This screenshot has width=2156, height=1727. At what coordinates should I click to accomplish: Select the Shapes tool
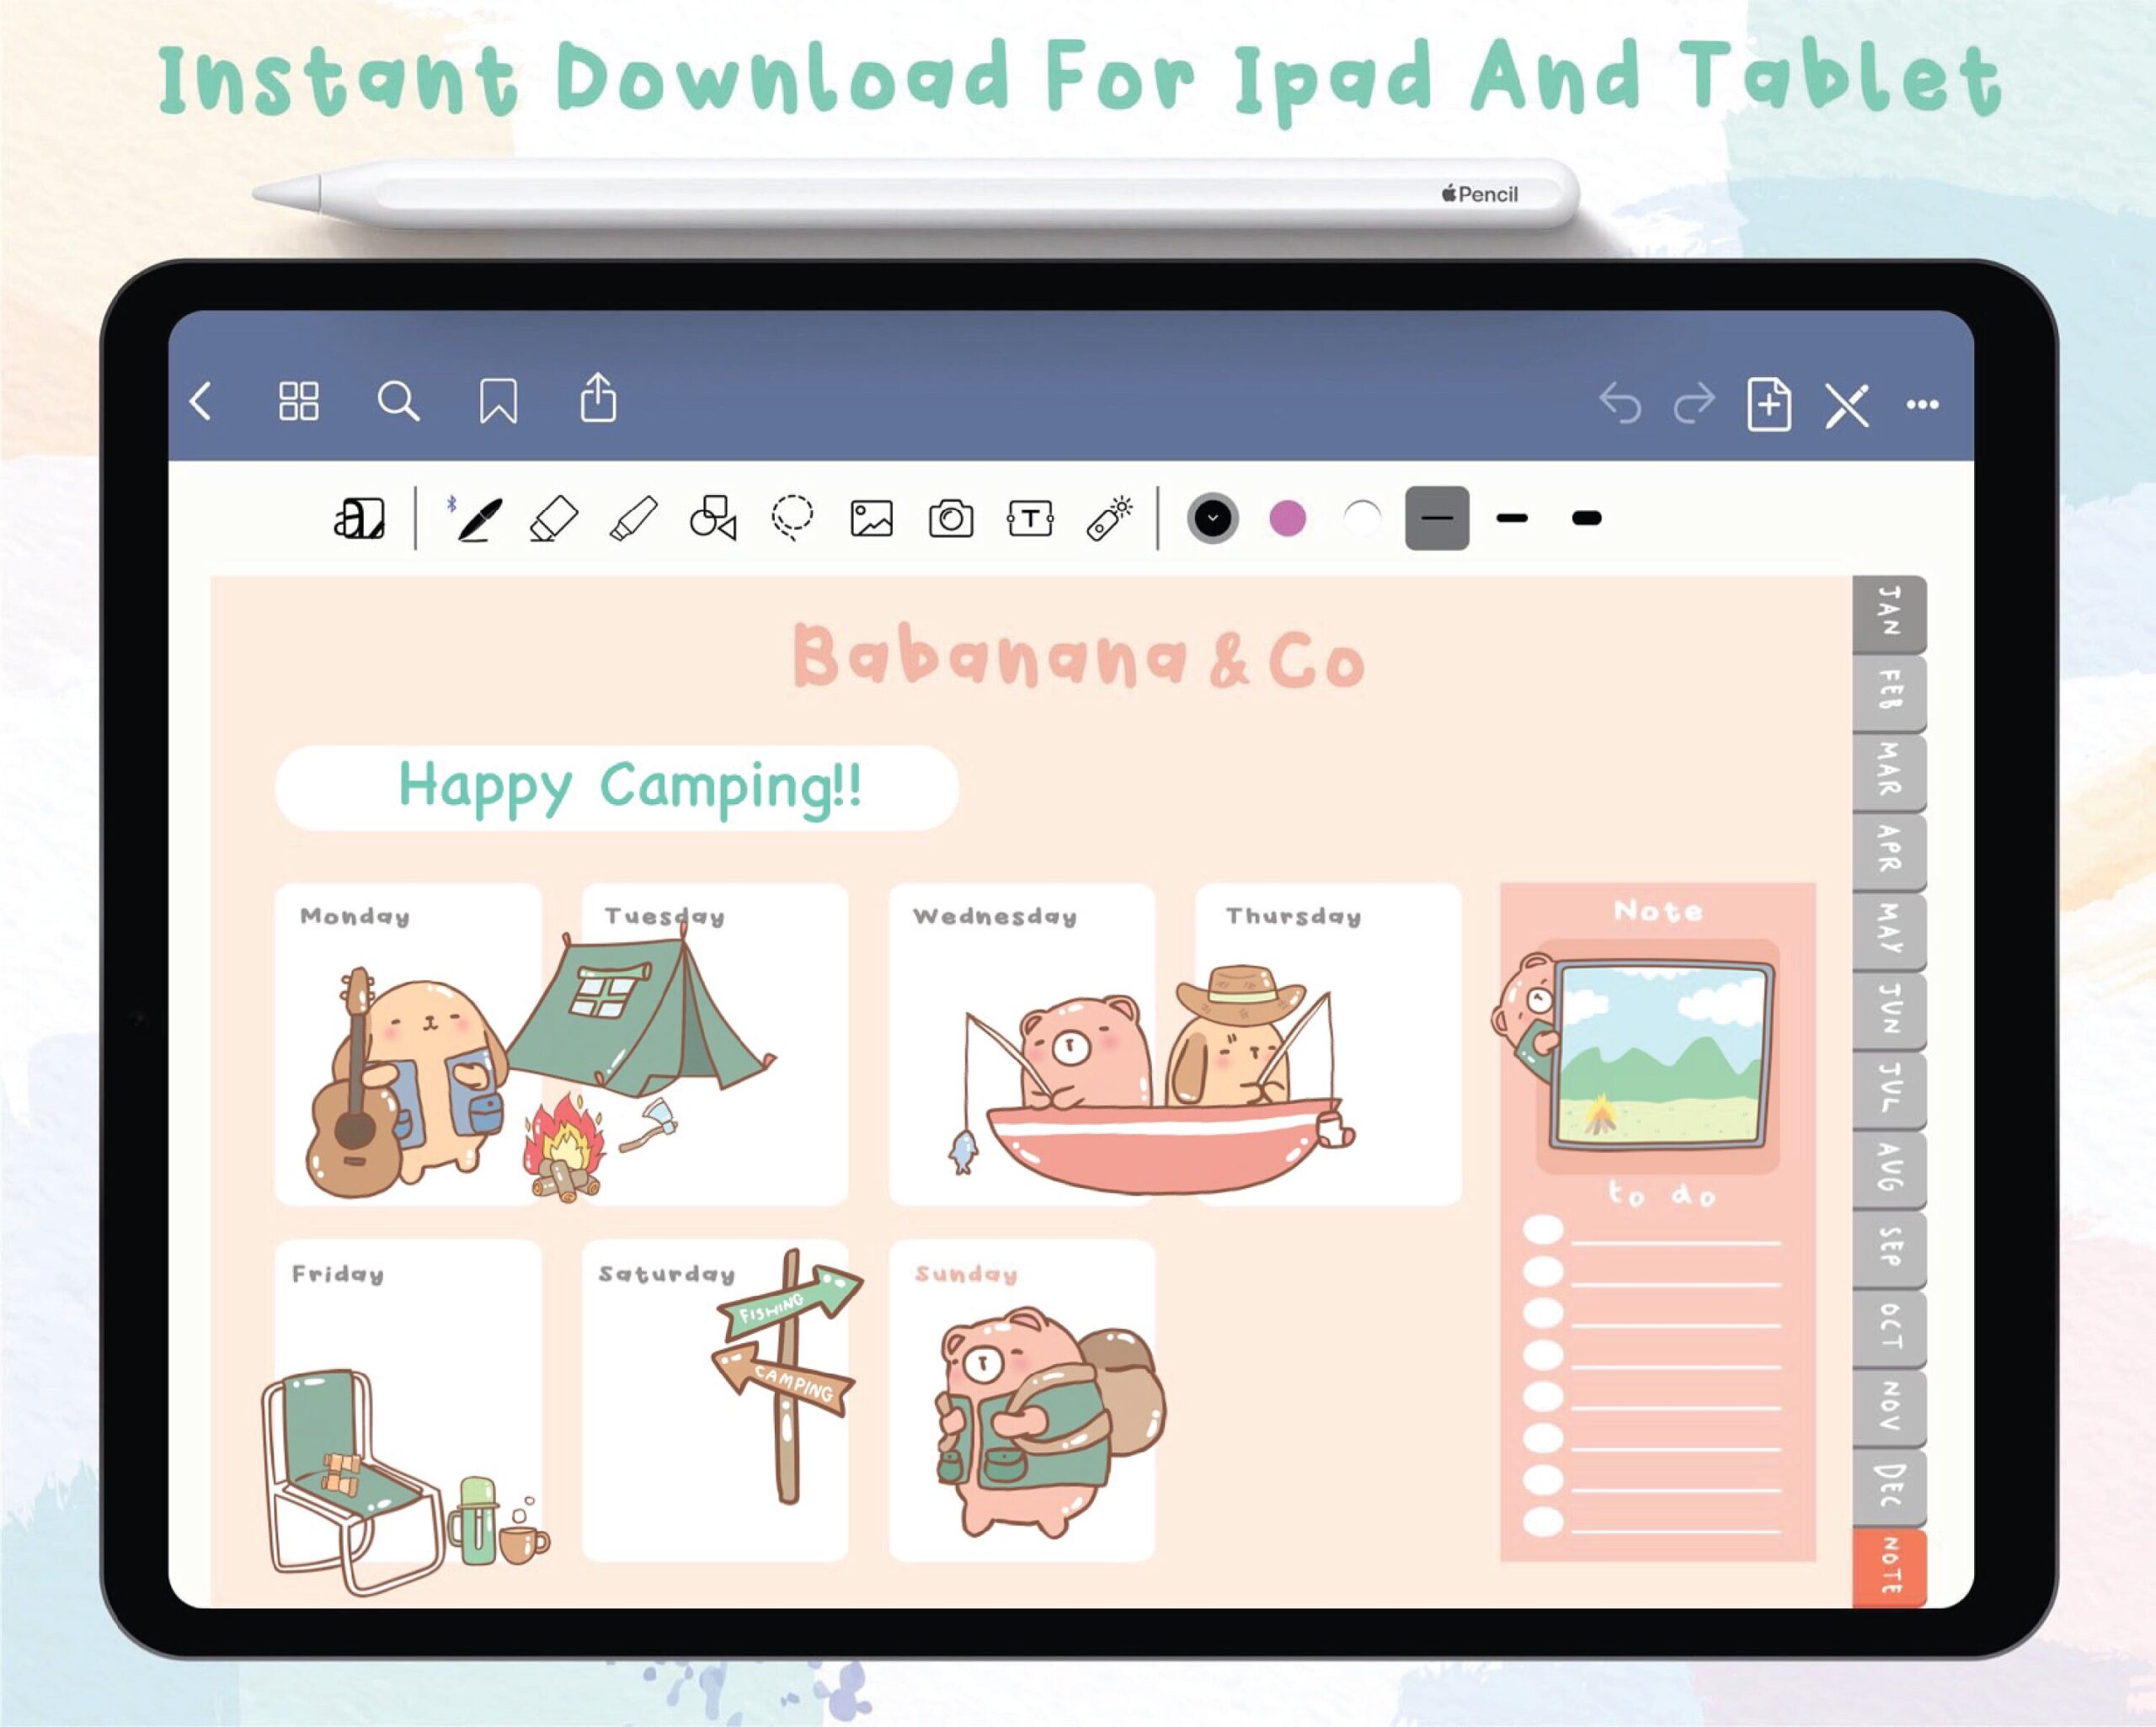(713, 518)
